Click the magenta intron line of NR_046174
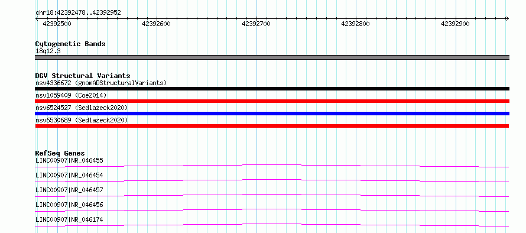 tap(272, 224)
